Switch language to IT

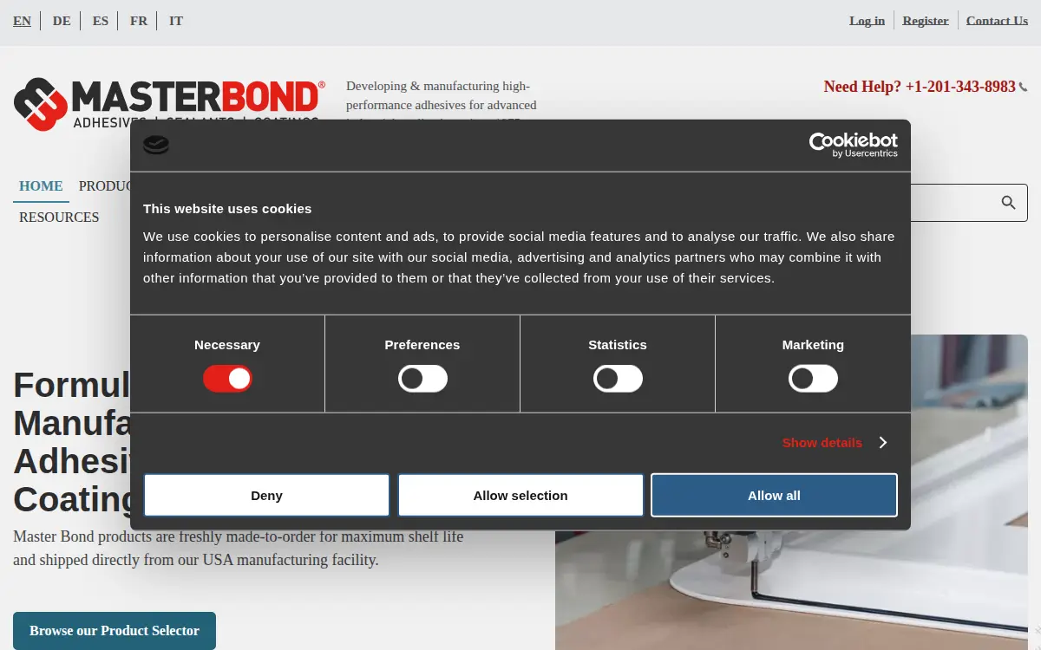tap(176, 21)
